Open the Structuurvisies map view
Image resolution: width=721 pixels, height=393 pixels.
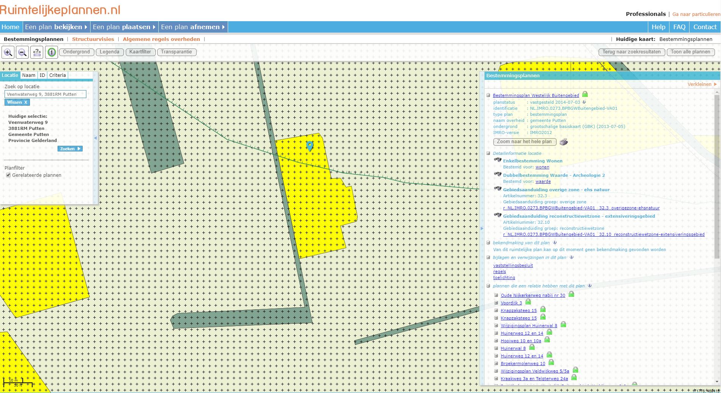click(x=93, y=39)
